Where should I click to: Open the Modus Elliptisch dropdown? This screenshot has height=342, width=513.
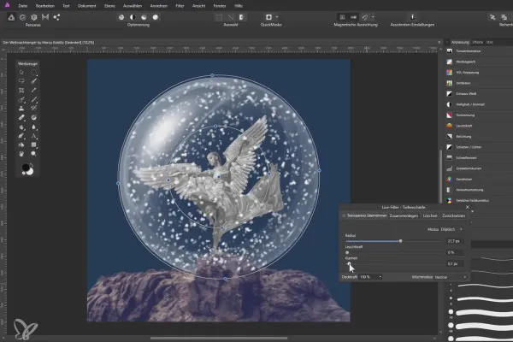pos(451,229)
